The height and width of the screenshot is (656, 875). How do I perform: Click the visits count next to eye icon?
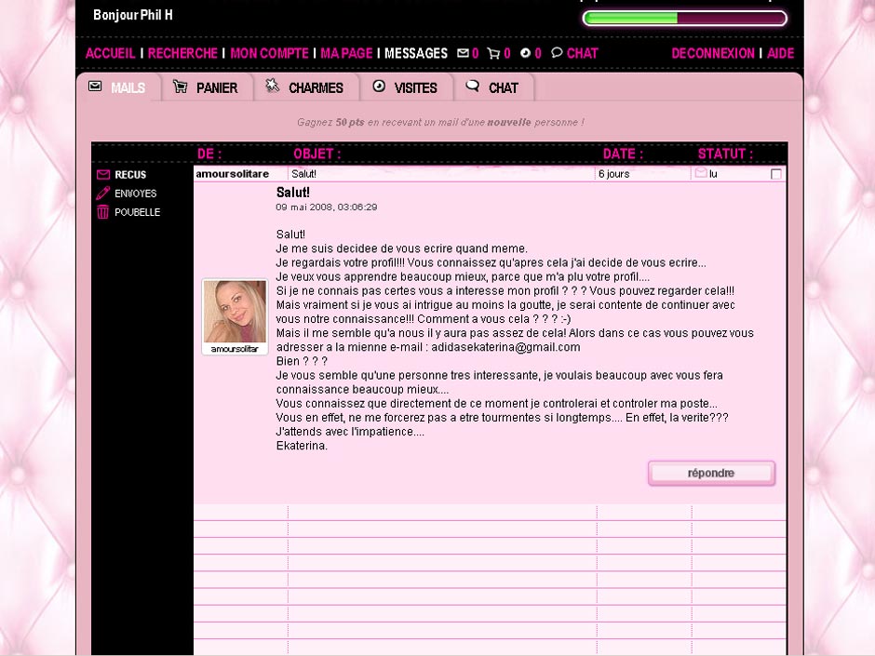538,53
